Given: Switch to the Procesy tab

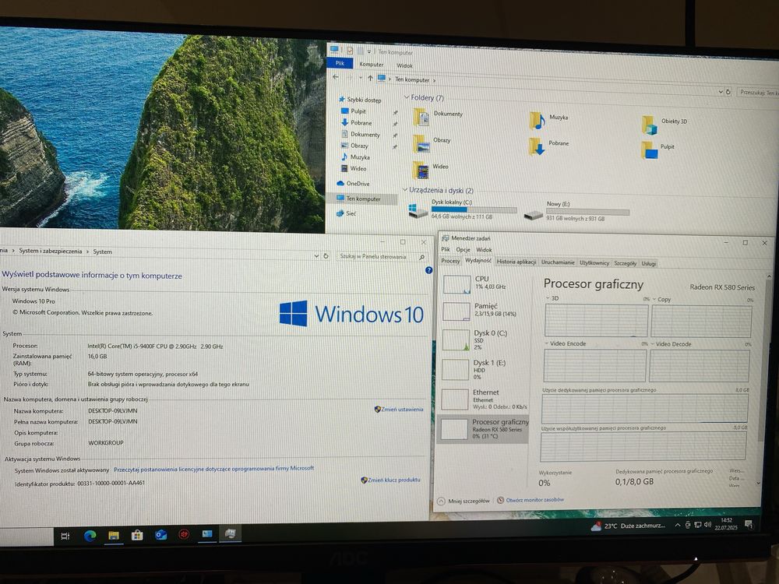Looking at the screenshot, I should tap(450, 261).
